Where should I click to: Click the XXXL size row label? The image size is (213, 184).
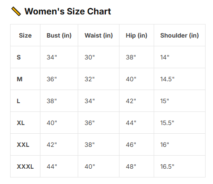pos(25,167)
